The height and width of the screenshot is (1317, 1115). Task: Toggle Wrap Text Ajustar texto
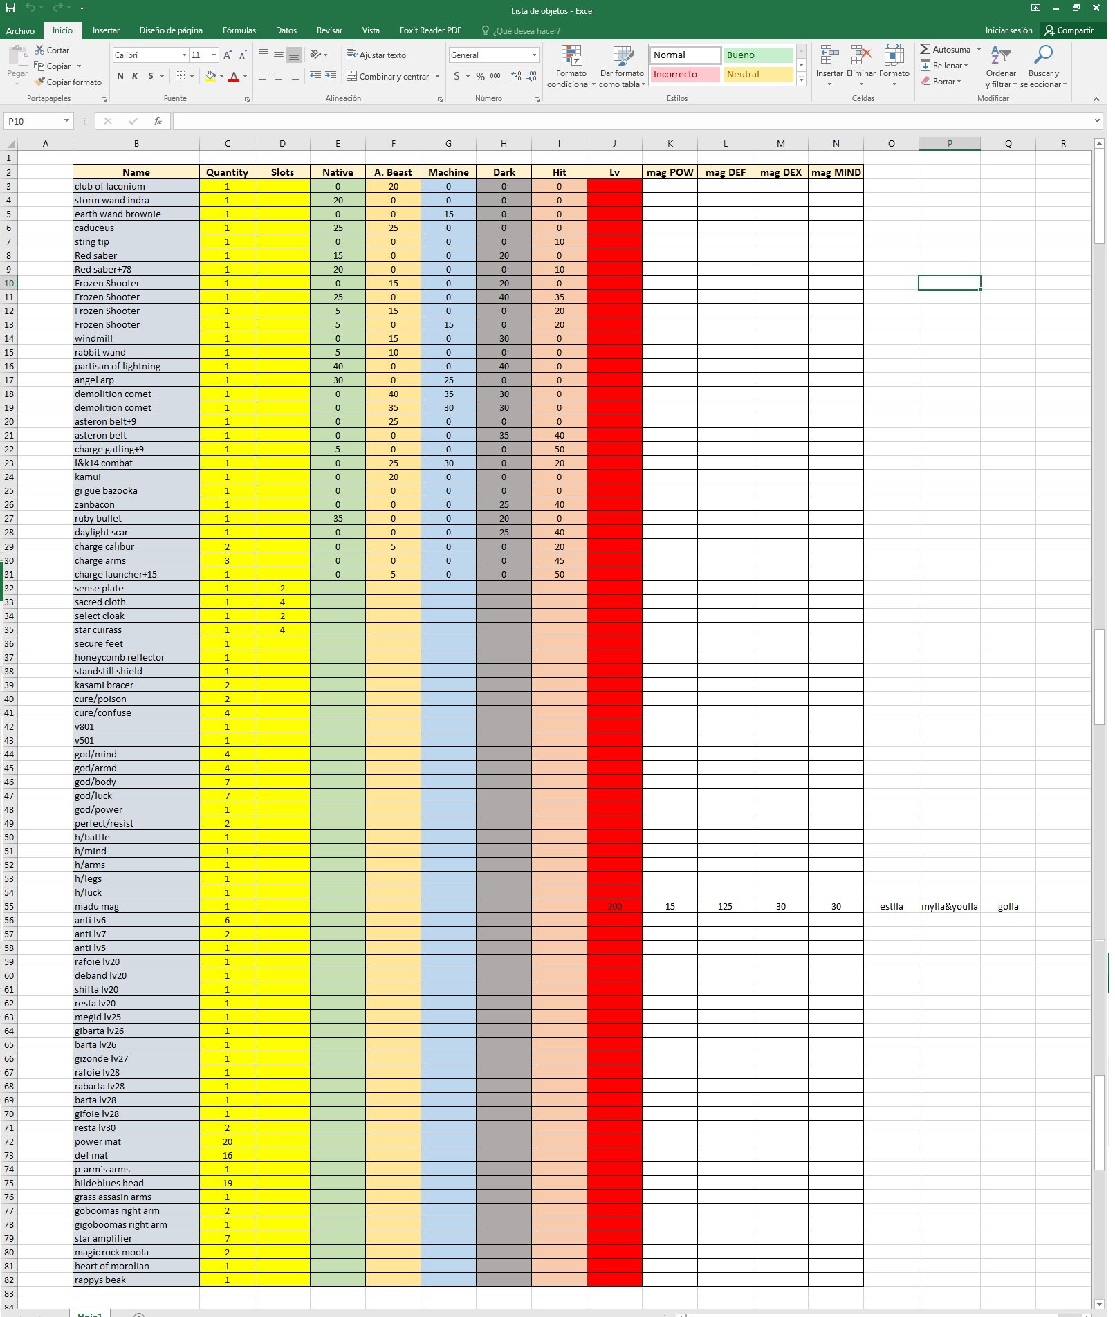click(x=376, y=55)
